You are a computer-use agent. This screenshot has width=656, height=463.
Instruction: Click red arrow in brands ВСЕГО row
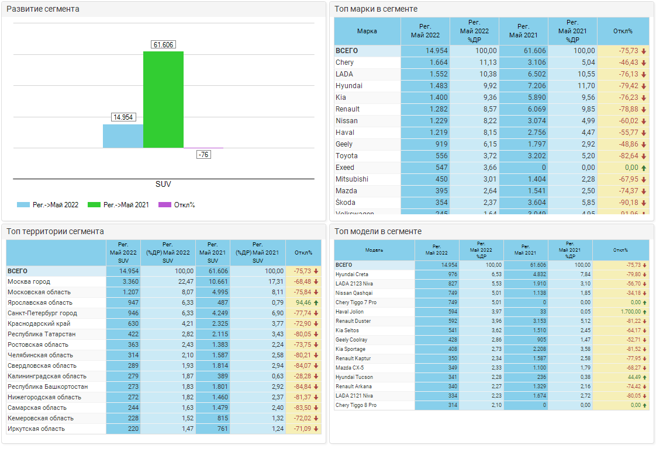tap(644, 51)
